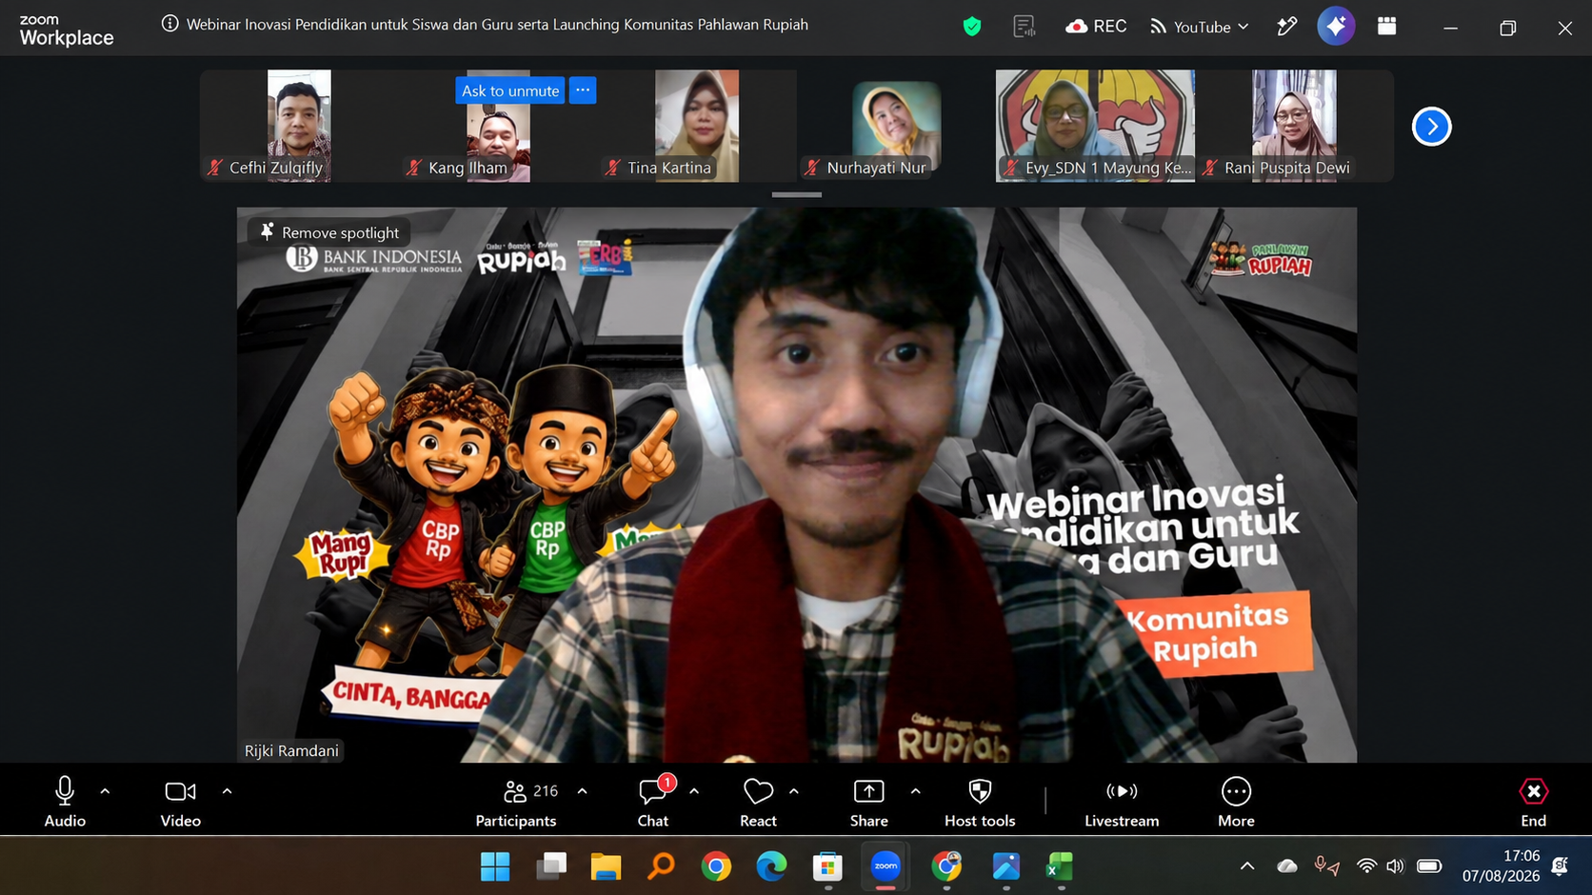The image size is (1592, 895).
Task: Click the red End meeting button
Action: click(1533, 802)
